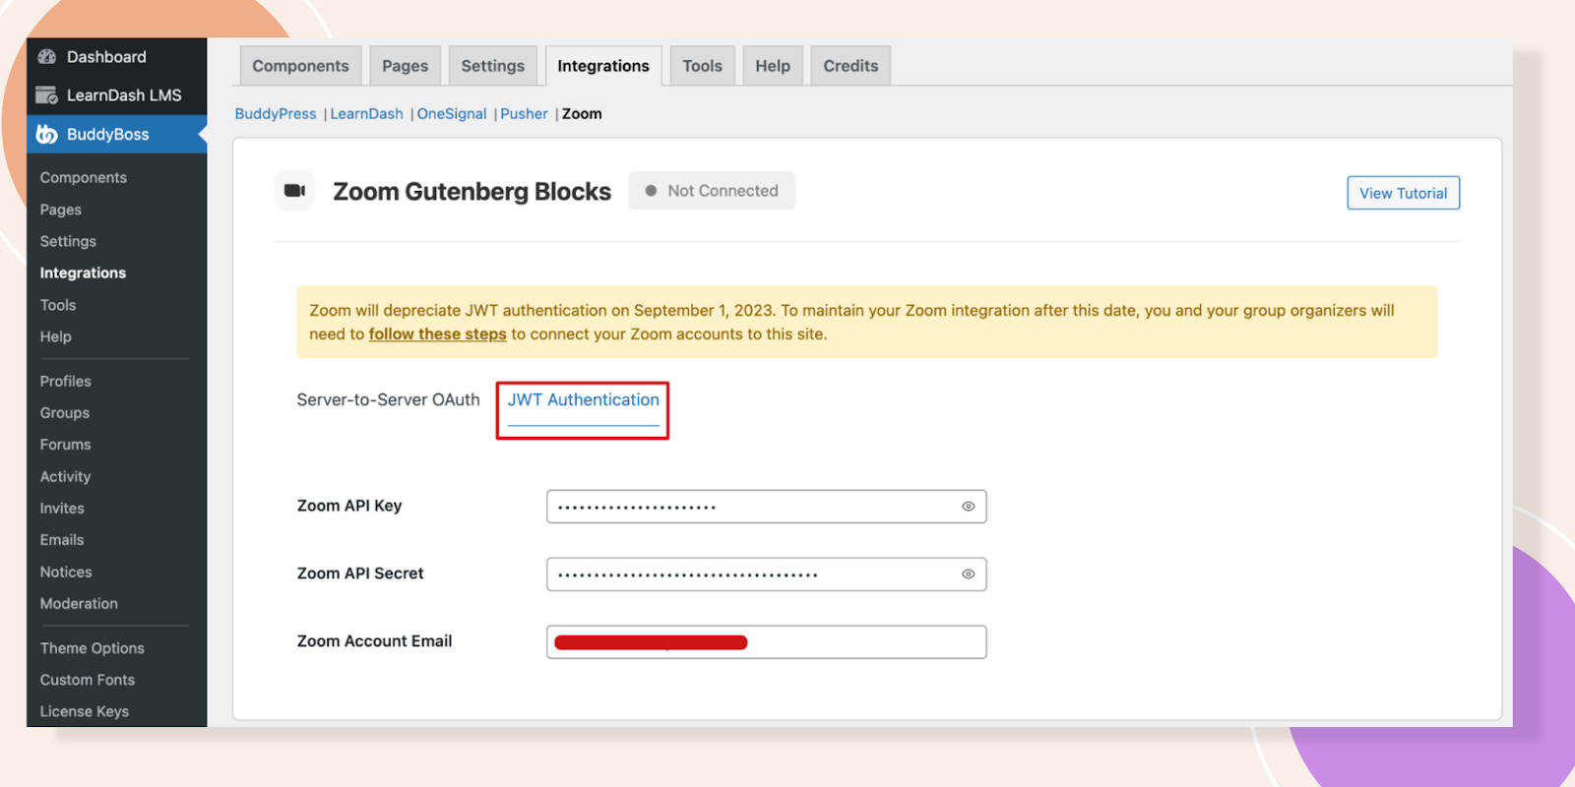
Task: Click the Zoom Account Email label
Action: point(374,641)
